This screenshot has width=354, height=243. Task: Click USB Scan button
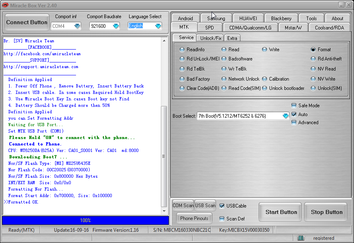pos(205,206)
